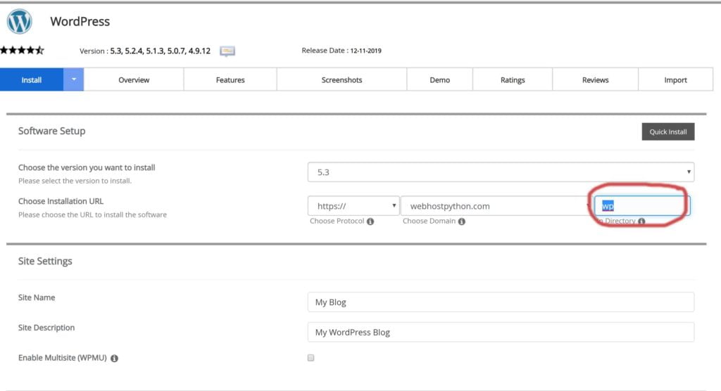Click the Software Setup heading
Viewport: 721px width, 391px height.
pyautogui.click(x=51, y=131)
